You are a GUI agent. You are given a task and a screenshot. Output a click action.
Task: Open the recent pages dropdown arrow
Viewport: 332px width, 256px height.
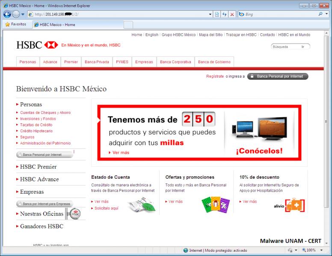click(23, 15)
